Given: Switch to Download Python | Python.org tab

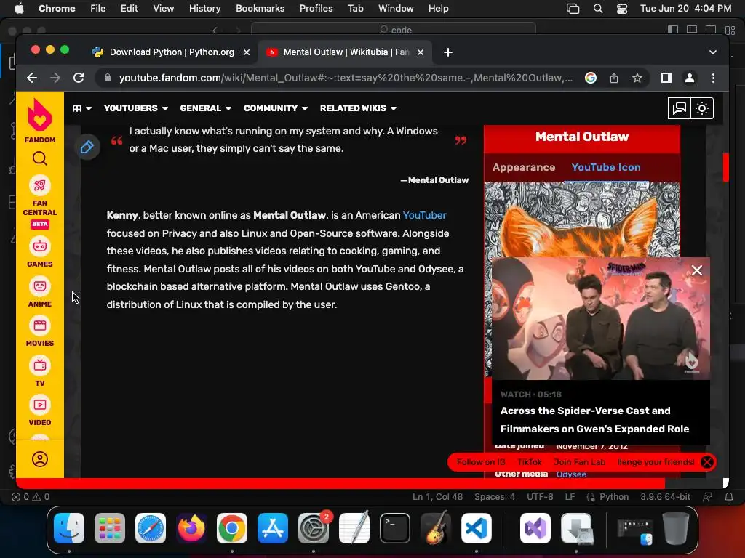Looking at the screenshot, I should tap(171, 52).
